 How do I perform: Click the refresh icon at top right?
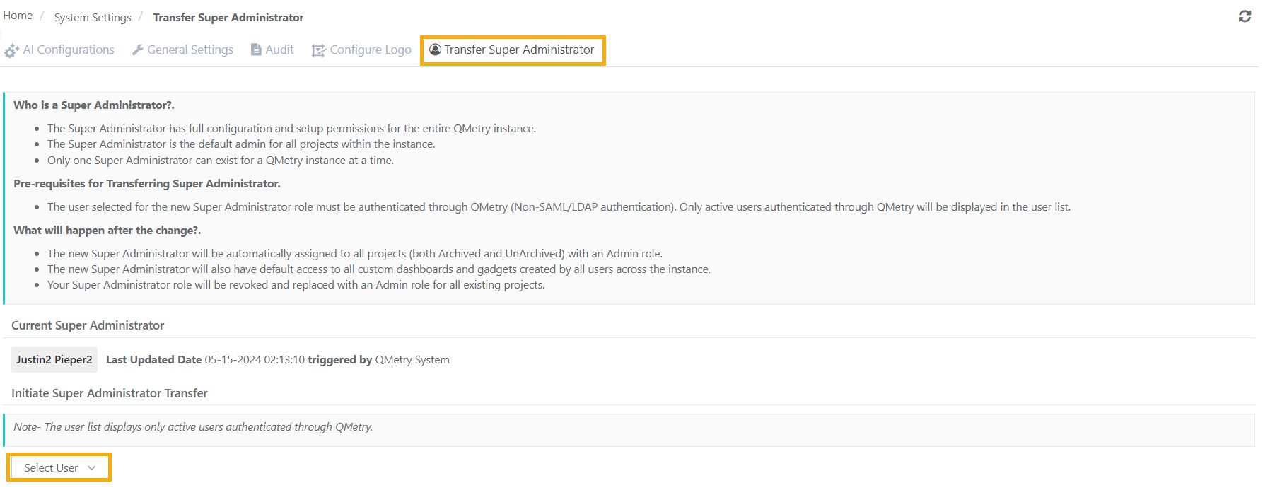[1245, 16]
